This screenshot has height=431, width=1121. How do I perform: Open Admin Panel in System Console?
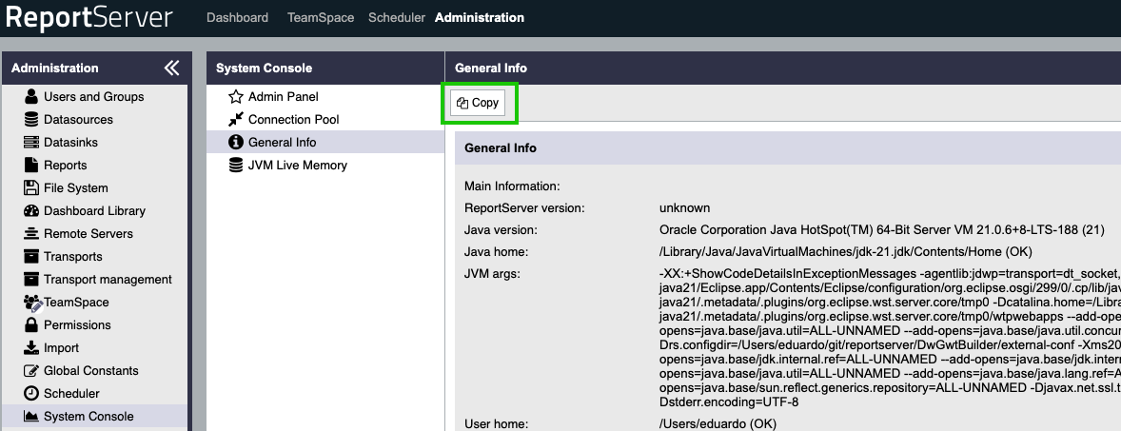(x=284, y=96)
